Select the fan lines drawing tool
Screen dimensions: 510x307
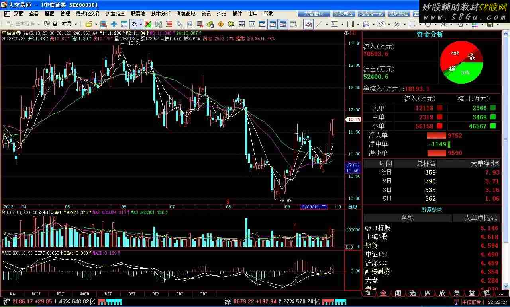tap(366, 24)
